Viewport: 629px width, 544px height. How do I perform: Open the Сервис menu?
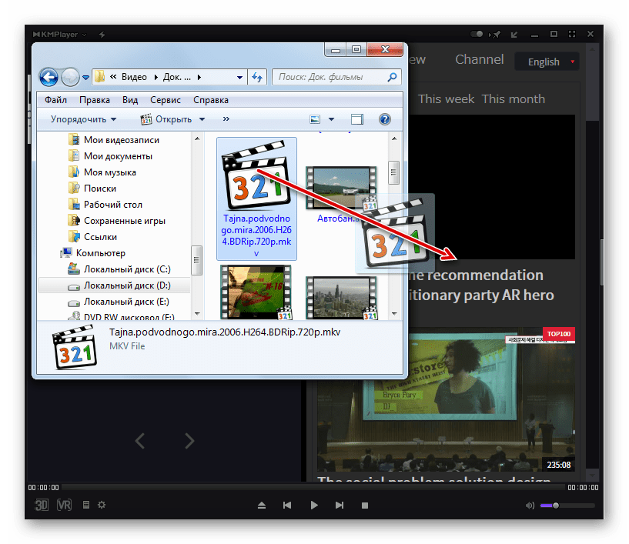click(x=166, y=100)
